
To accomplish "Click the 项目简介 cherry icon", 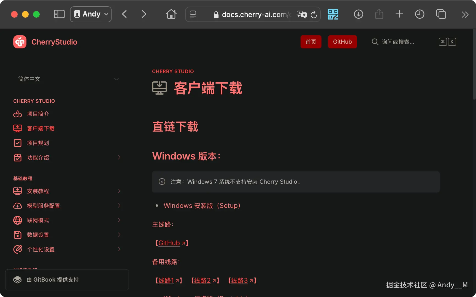I will pos(18,114).
